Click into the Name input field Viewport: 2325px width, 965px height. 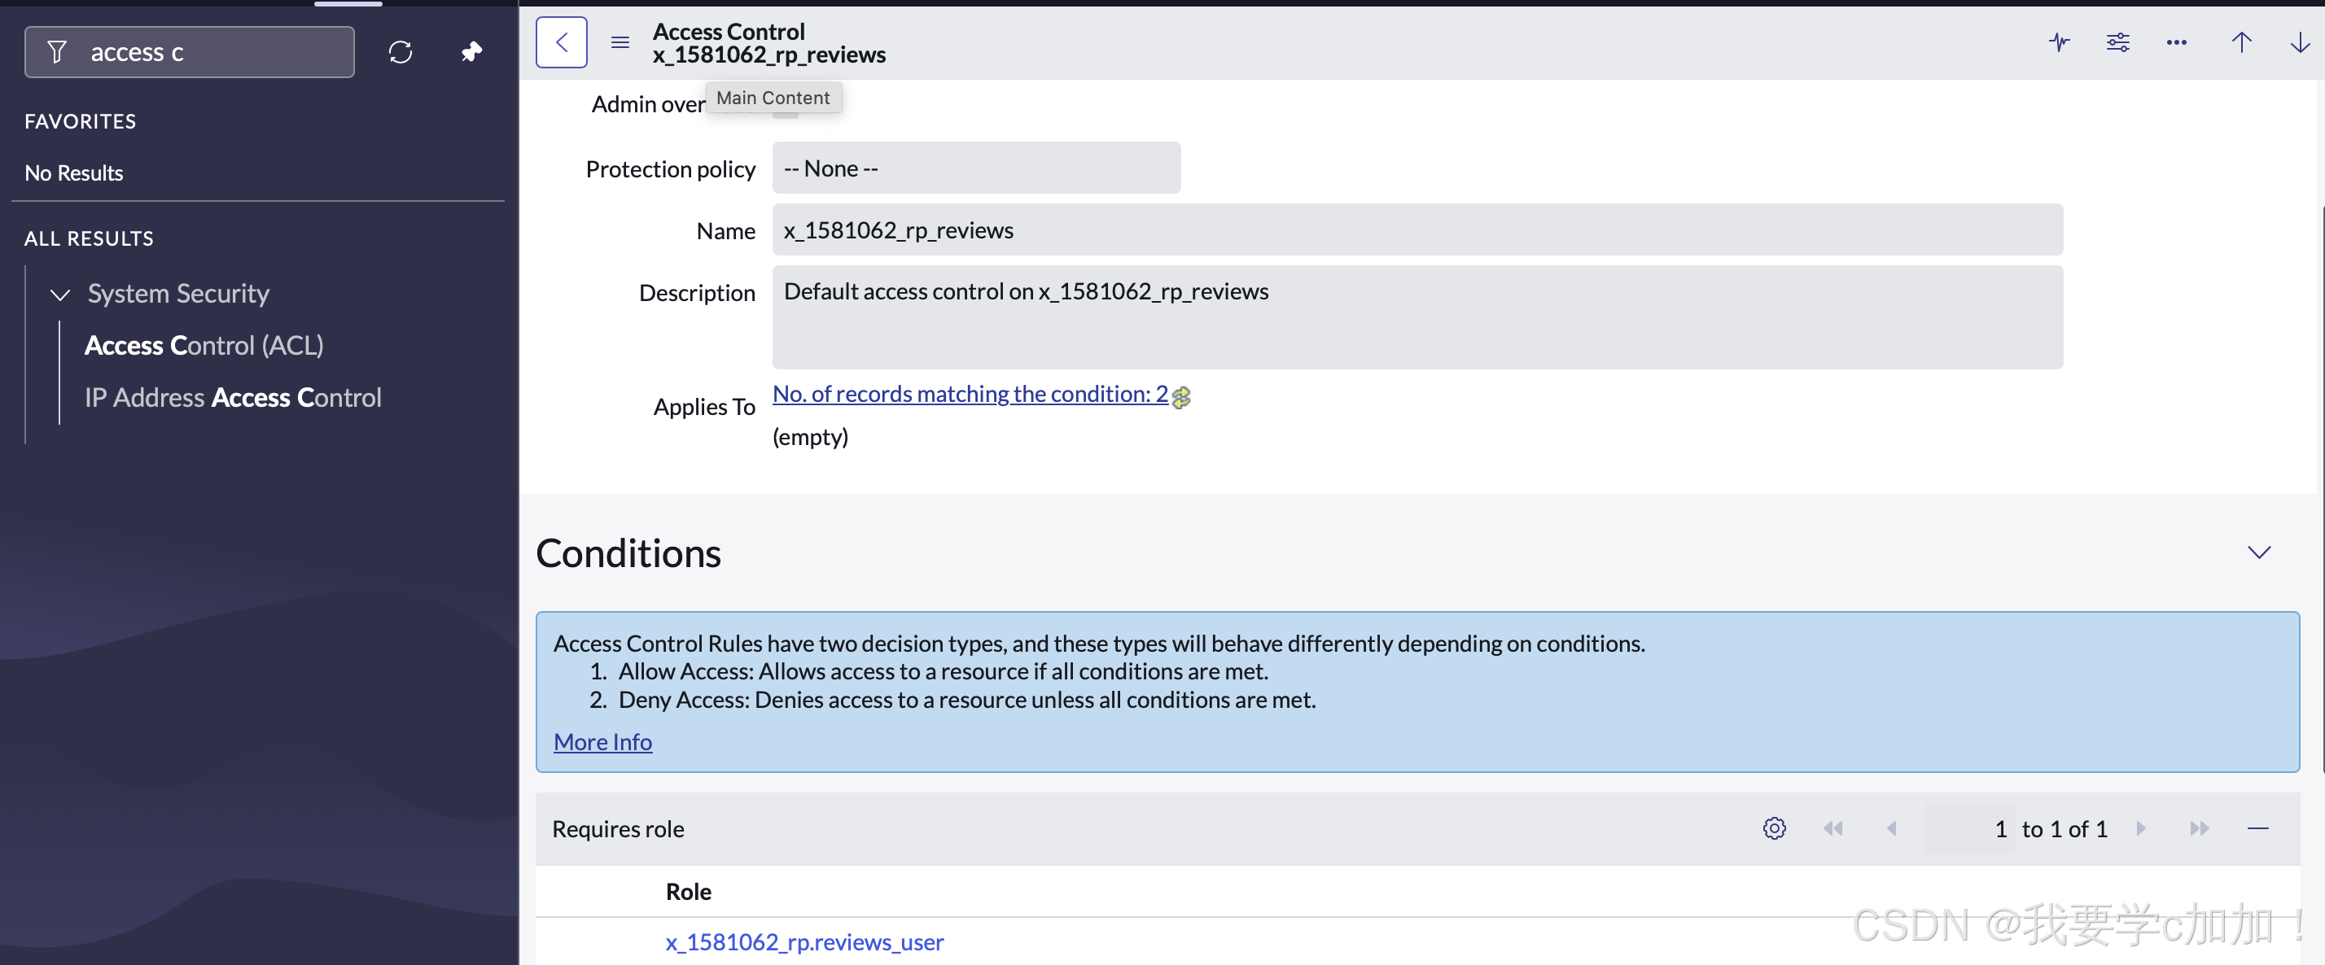tap(1417, 230)
